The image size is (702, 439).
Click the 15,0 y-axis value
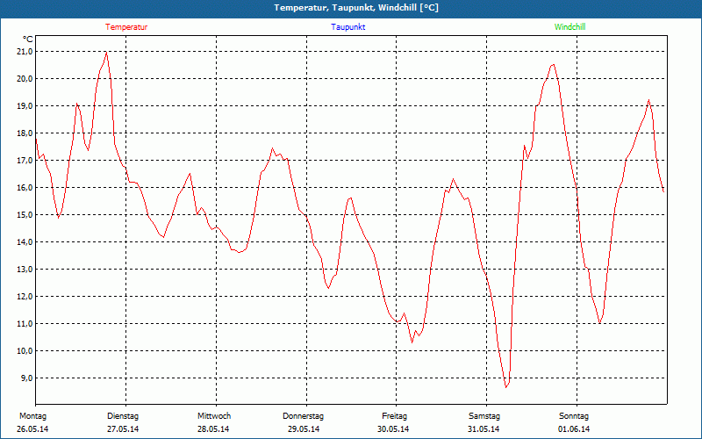click(x=25, y=215)
